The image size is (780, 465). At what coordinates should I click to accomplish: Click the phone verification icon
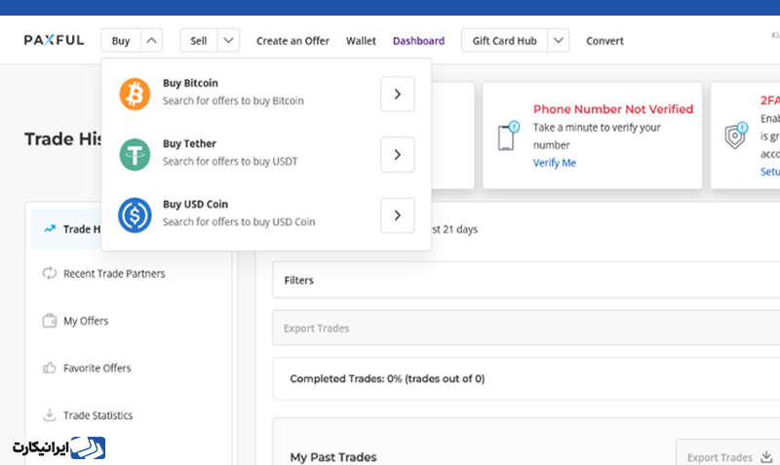click(x=508, y=136)
